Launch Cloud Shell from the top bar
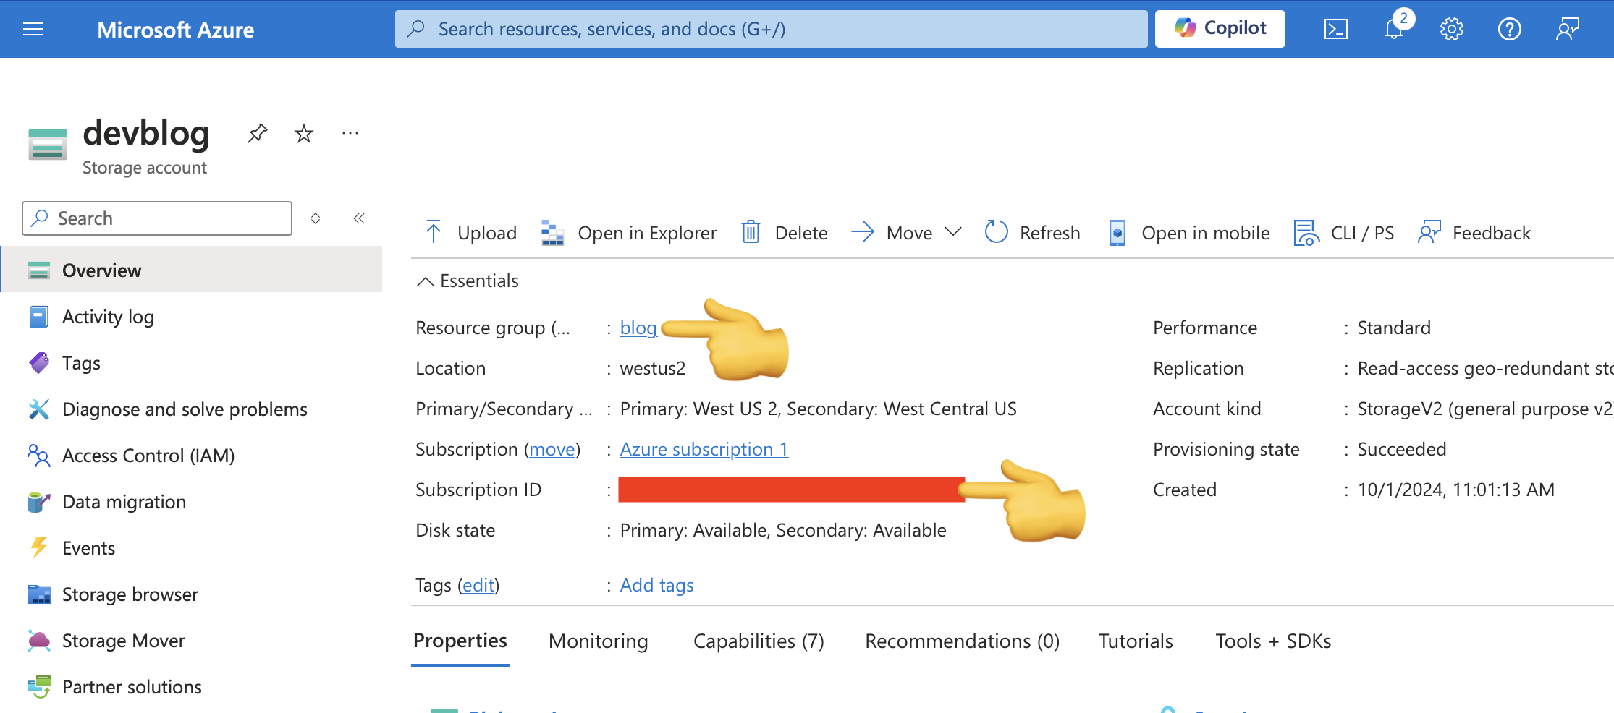The width and height of the screenshot is (1614, 713). pos(1335,29)
